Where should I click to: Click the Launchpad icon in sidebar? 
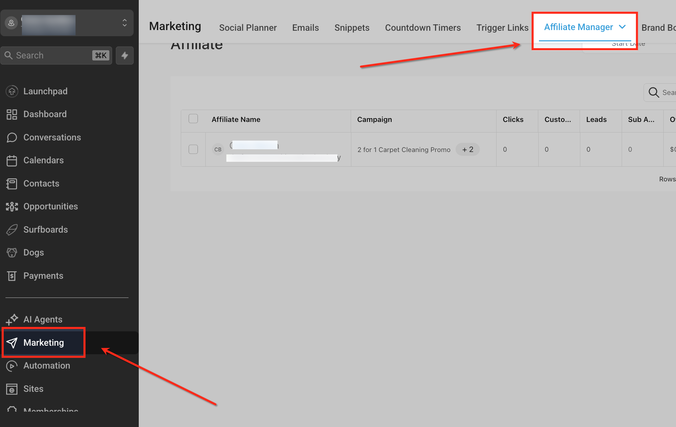[x=12, y=91]
